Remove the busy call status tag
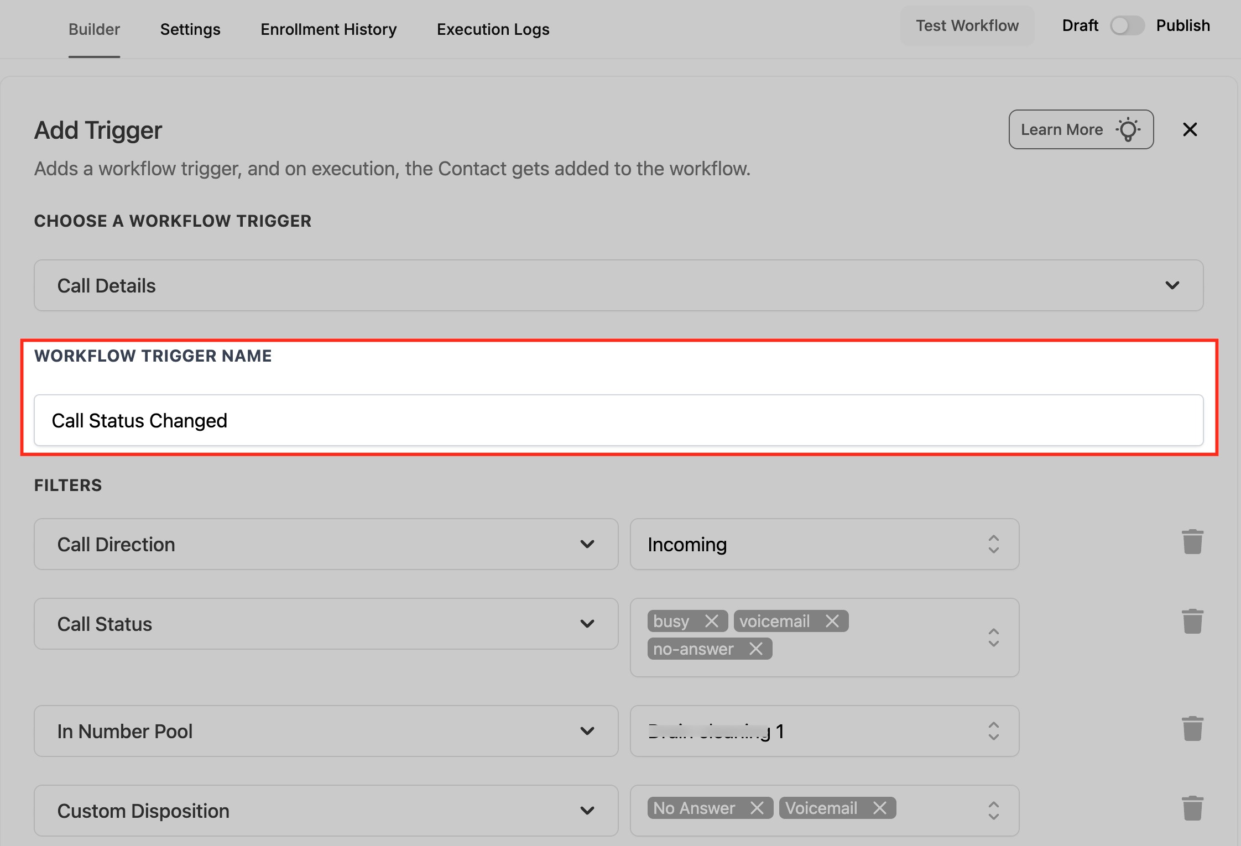Viewport: 1241px width, 846px height. tap(712, 622)
